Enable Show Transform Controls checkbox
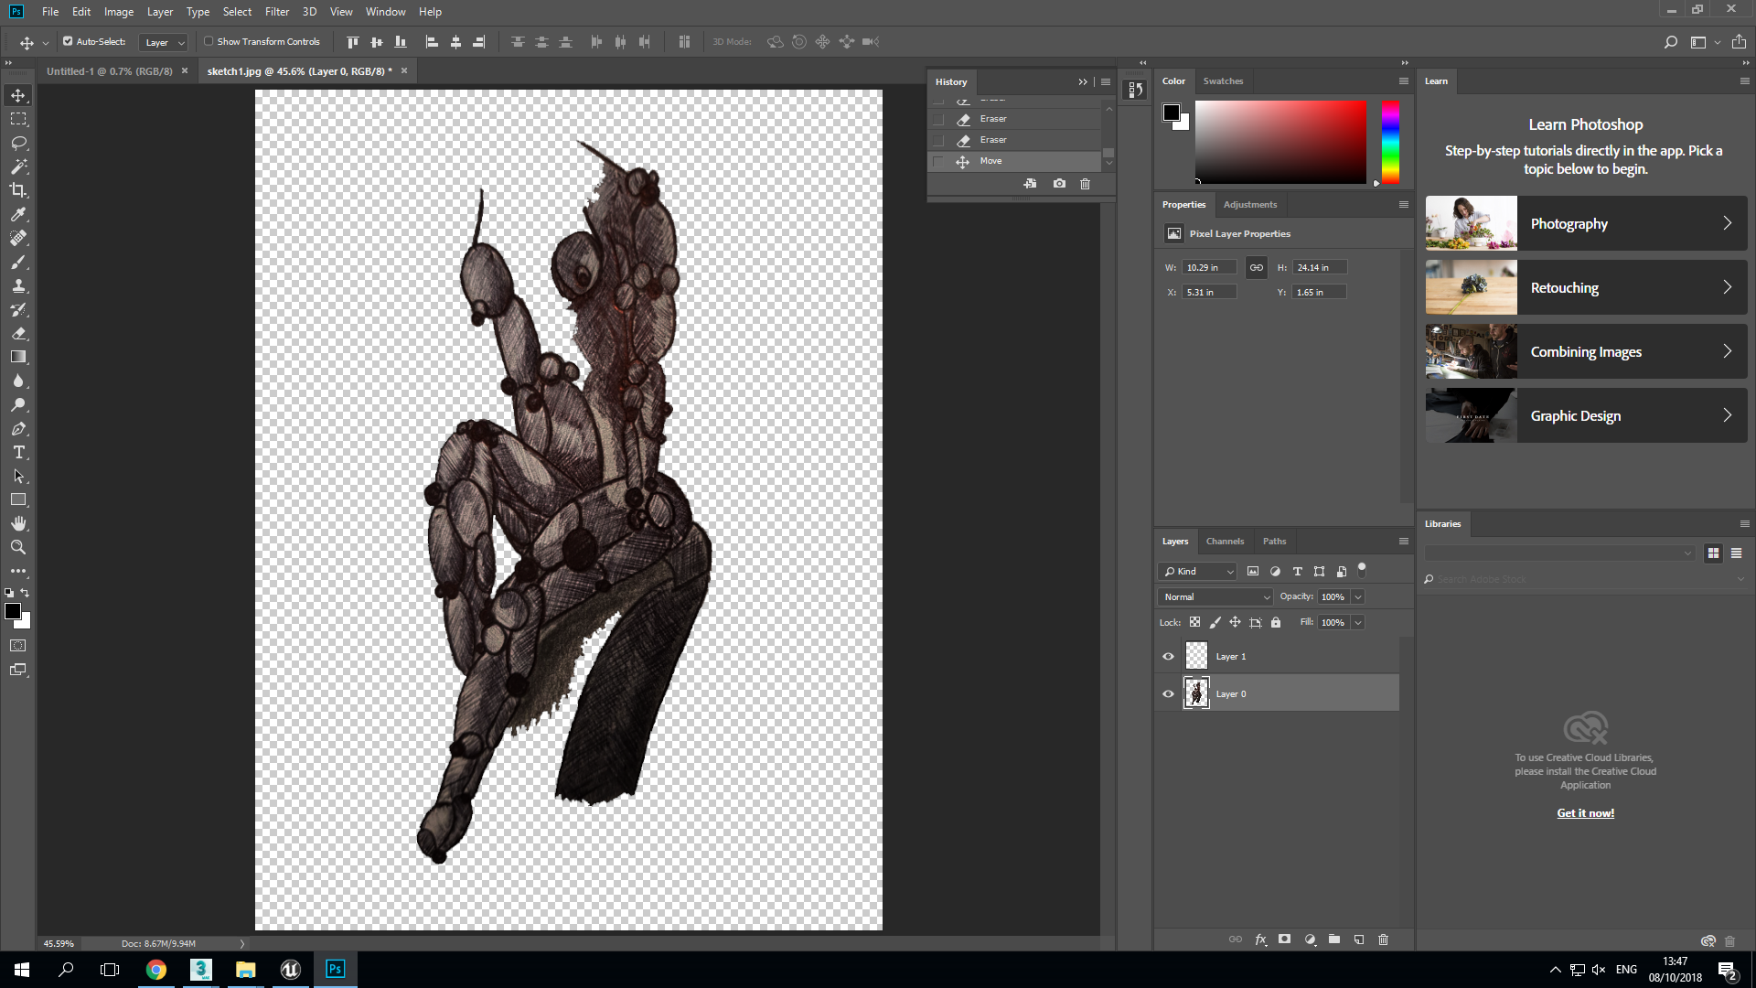Image resolution: width=1756 pixels, height=988 pixels. pos(209,41)
